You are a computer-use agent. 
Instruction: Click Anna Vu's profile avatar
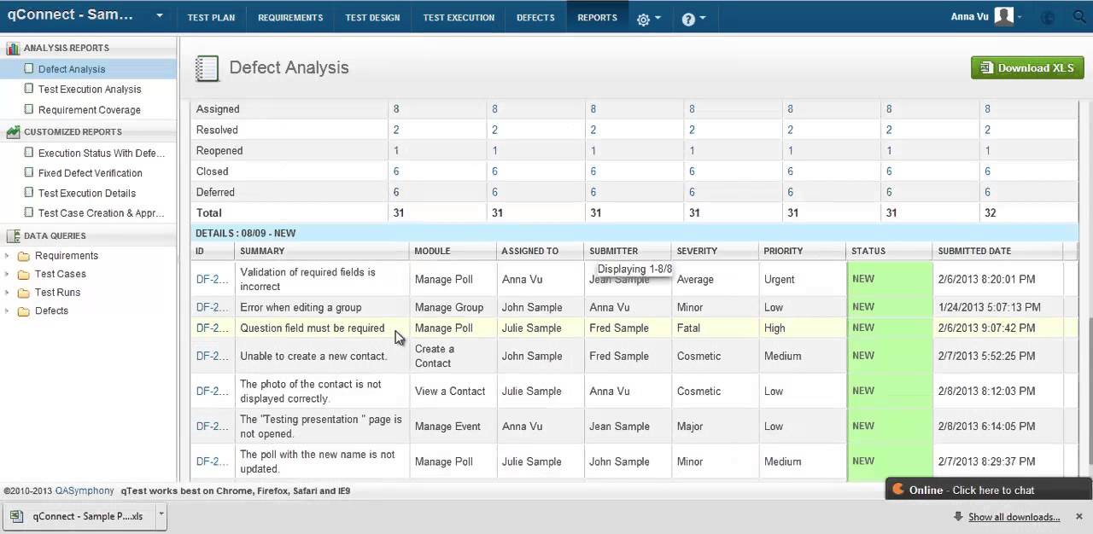tap(1004, 16)
